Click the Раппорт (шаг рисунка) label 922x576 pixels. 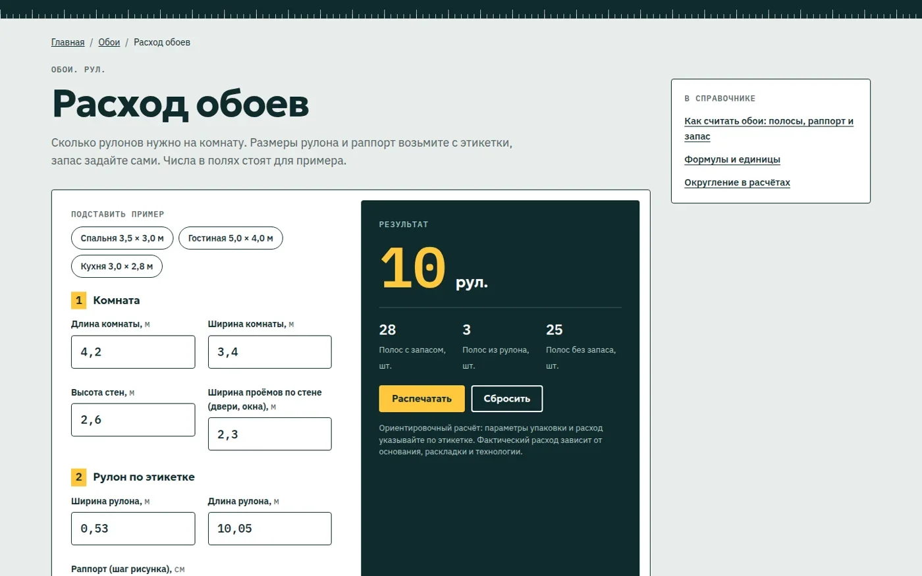pyautogui.click(x=128, y=569)
